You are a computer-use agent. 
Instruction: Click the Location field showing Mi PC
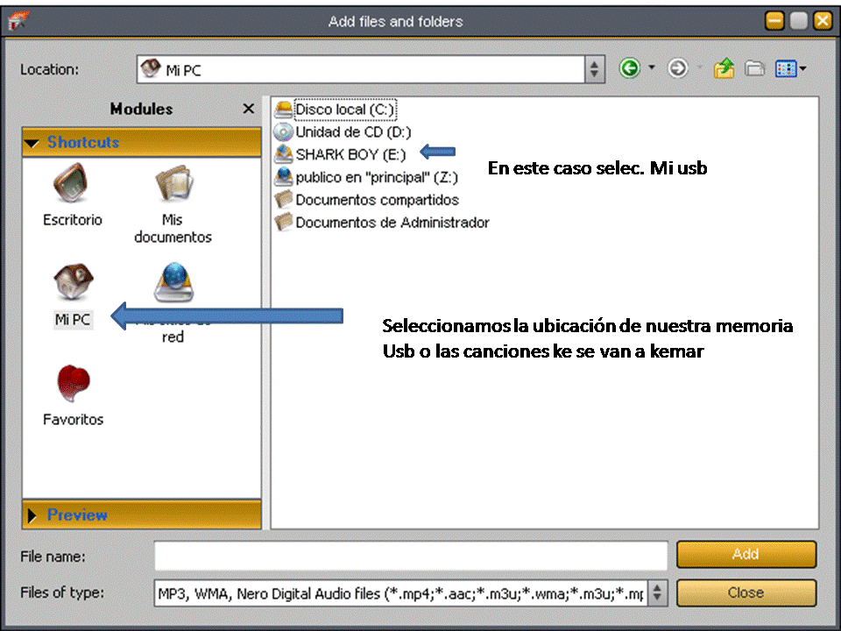(x=360, y=69)
